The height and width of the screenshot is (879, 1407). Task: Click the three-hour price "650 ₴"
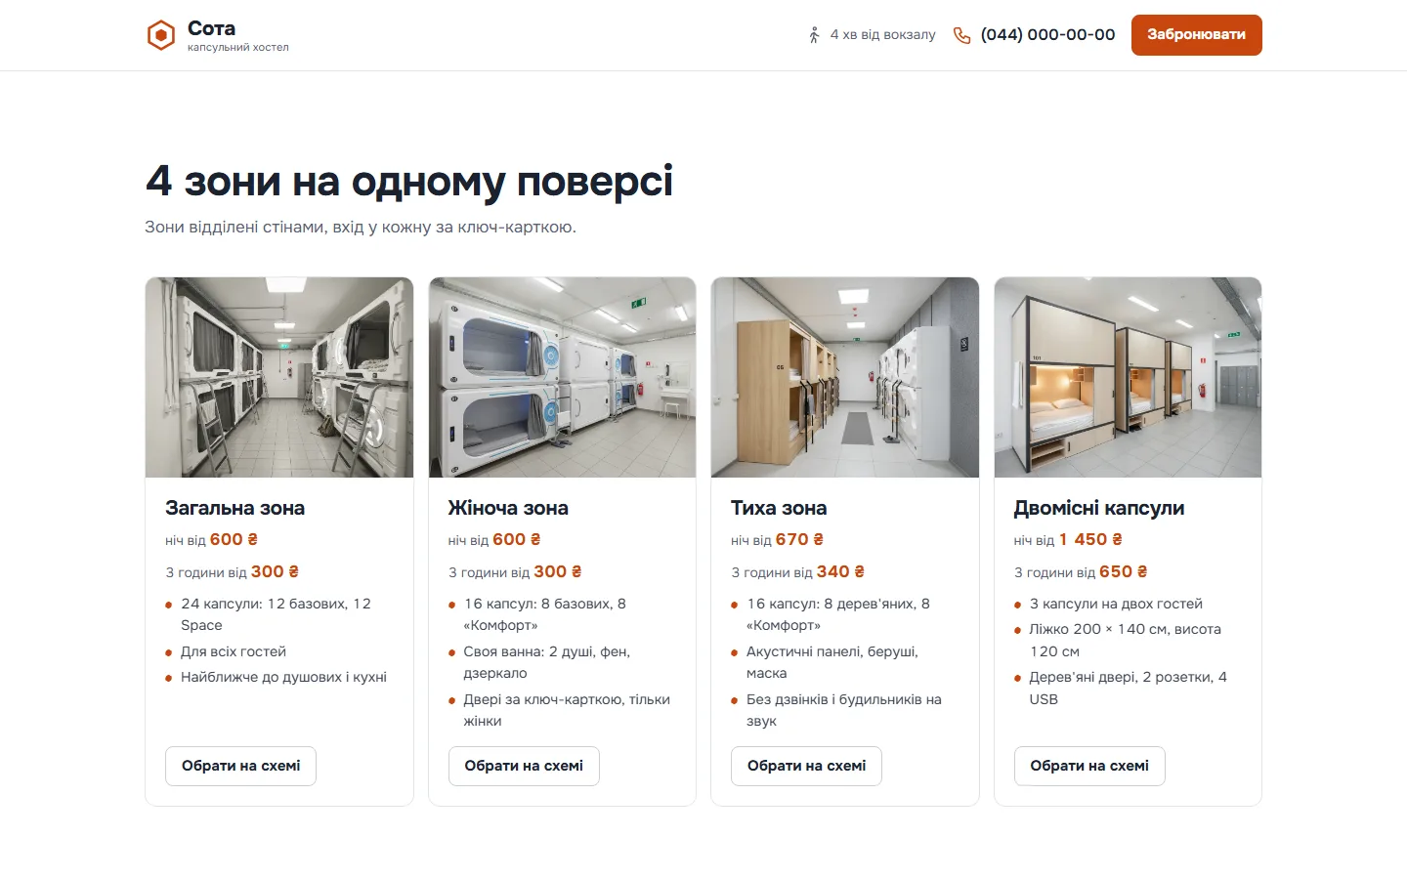[1124, 571]
